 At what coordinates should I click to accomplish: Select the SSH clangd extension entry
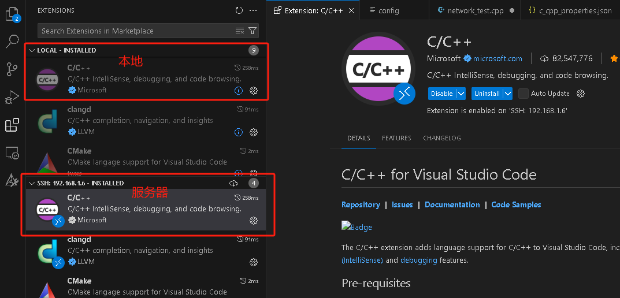pos(146,251)
